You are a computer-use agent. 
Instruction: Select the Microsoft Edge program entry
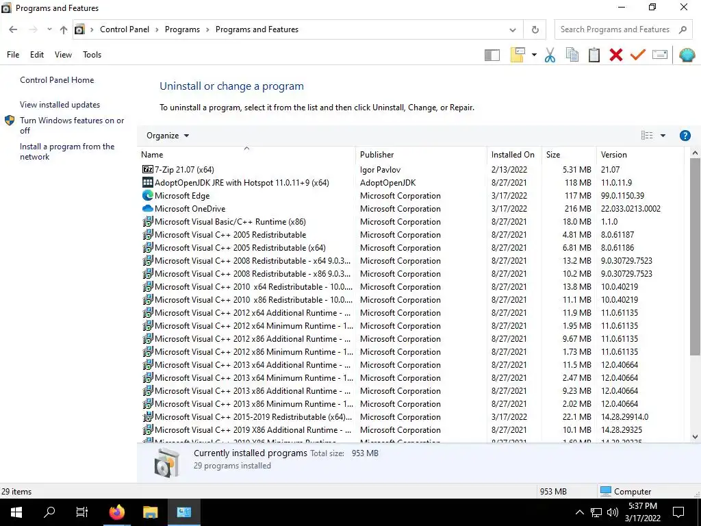[411, 195]
